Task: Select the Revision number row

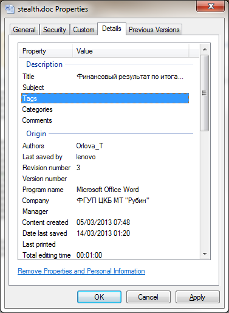Action: point(105,168)
